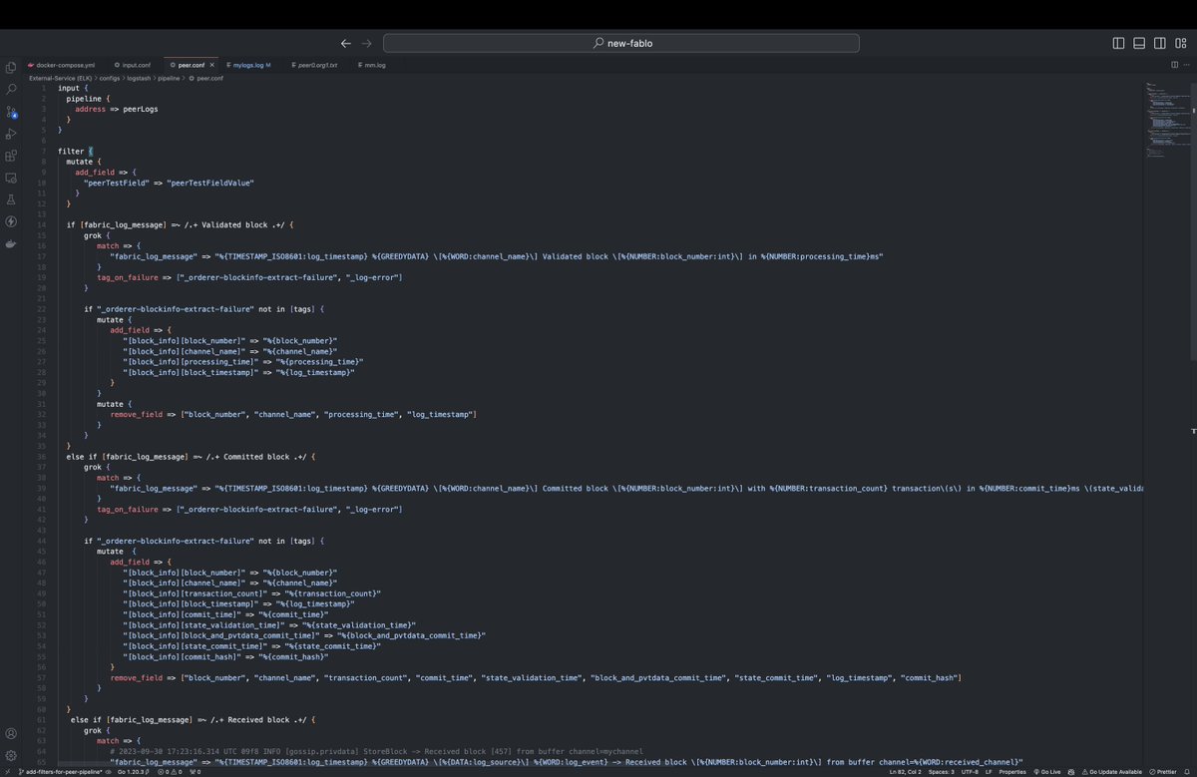Screen dimensions: 1197x777
Task: Open the Search panel
Action: (12, 90)
